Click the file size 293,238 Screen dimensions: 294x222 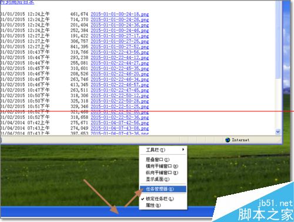pos(79,58)
